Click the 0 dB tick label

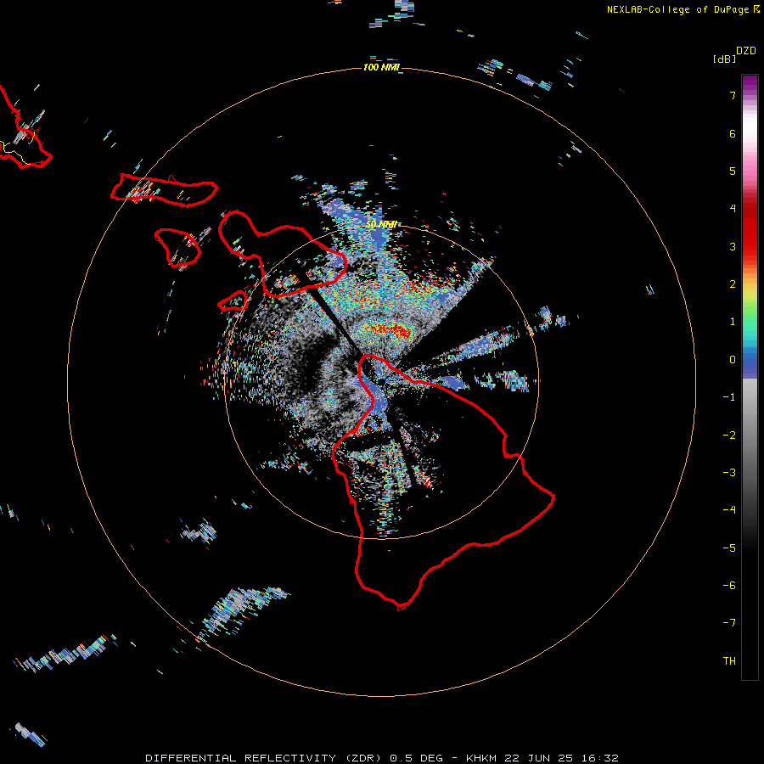tap(733, 360)
